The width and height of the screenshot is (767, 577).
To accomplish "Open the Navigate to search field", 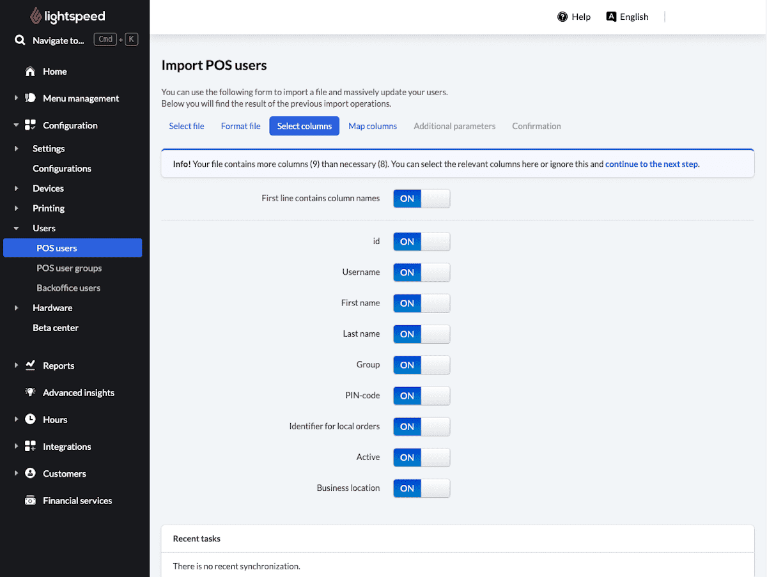I will (75, 40).
